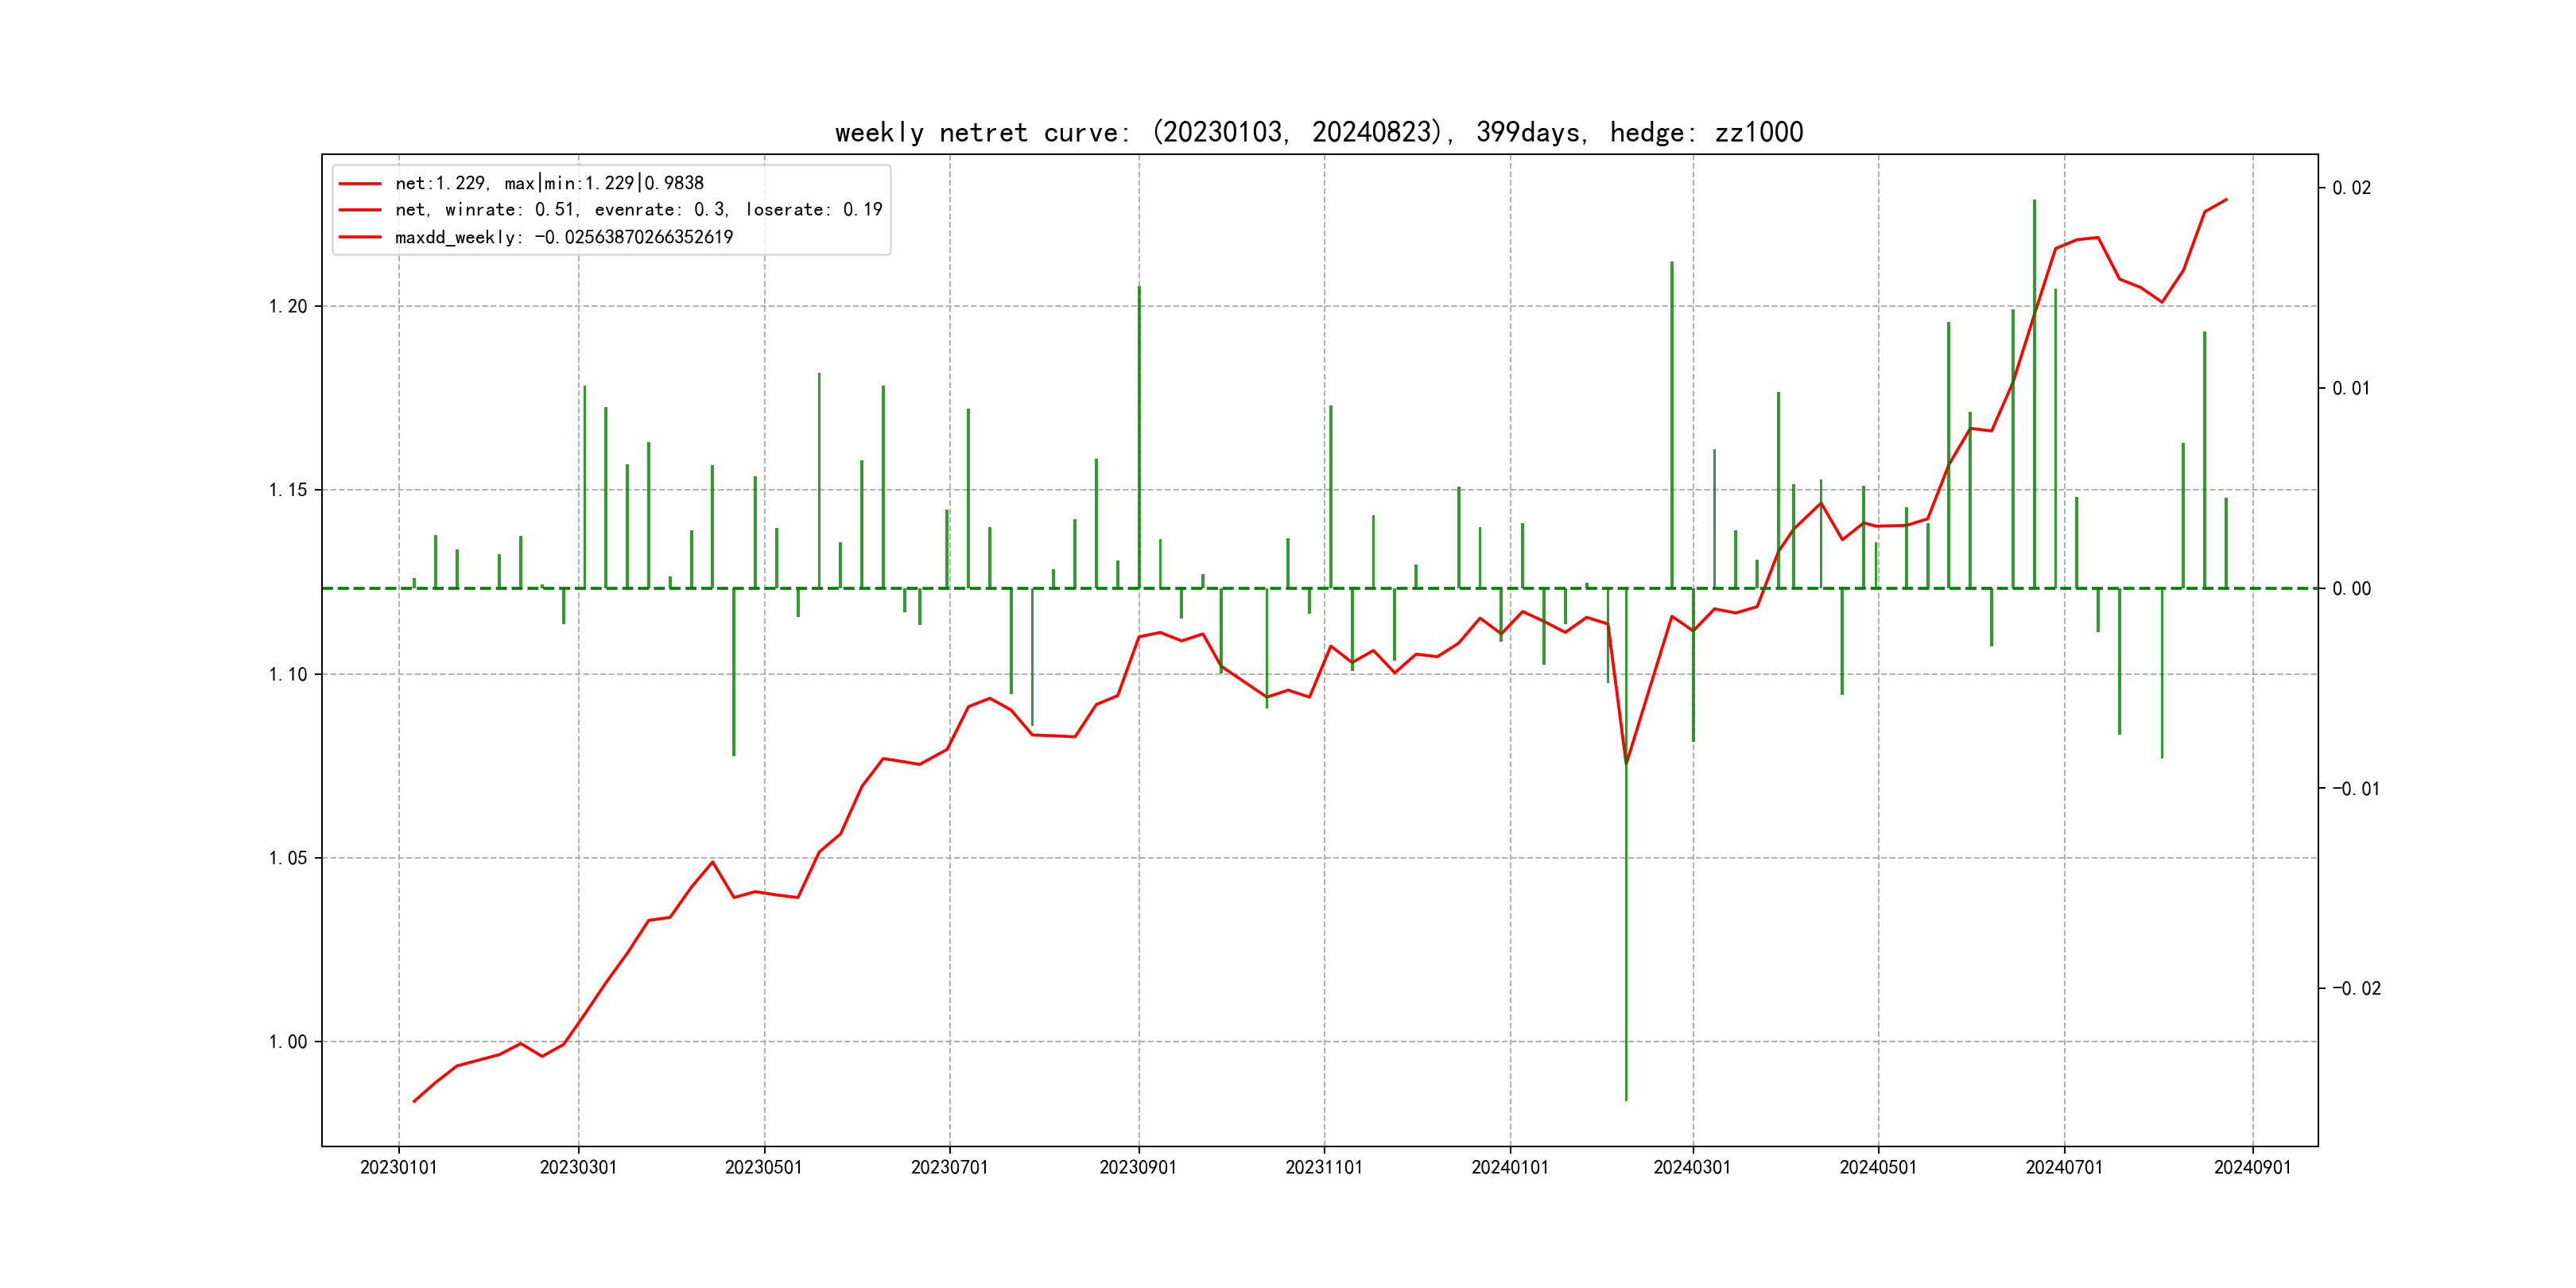The image size is (2576, 1288).
Task: Click the 20240901 x-axis date label
Action: coord(2252,1168)
